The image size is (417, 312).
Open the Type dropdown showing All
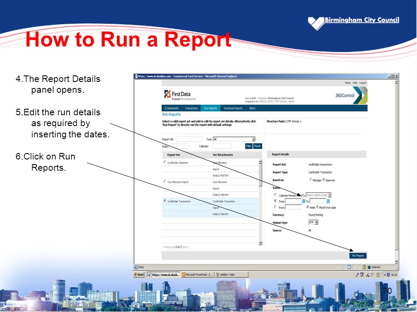pyautogui.click(x=234, y=139)
